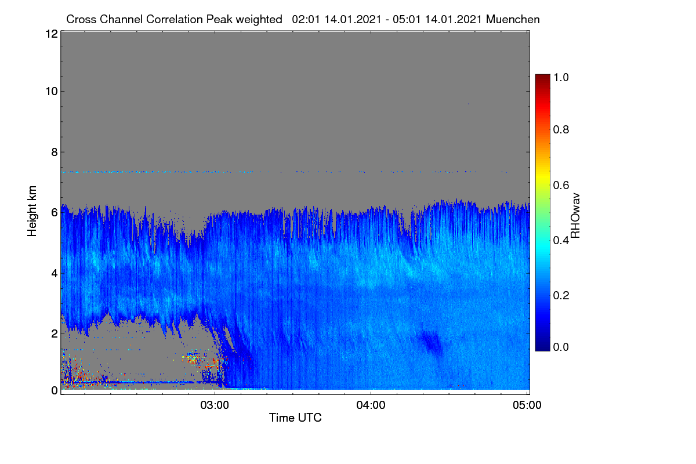This screenshot has height=464, width=696.
Task: Click the plot title 'Cross Channel Correlation Peak weighted'
Action: tap(175, 19)
